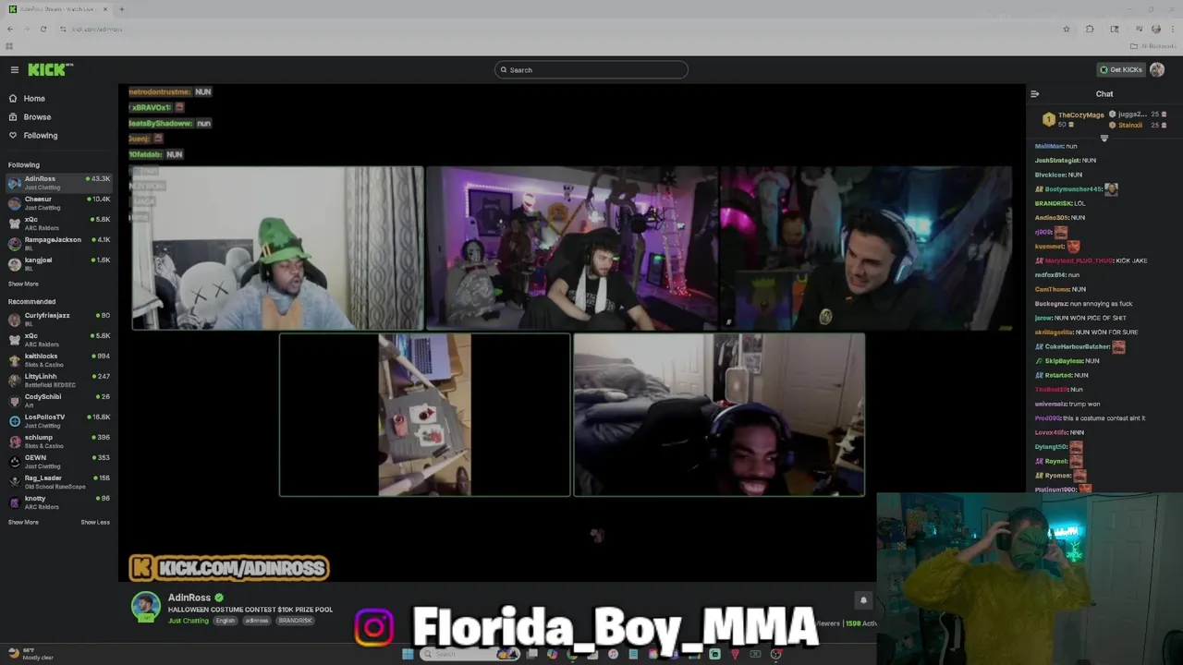This screenshot has height=665, width=1183.
Task: Open keithlocks in Recommended list
Action: [59, 360]
